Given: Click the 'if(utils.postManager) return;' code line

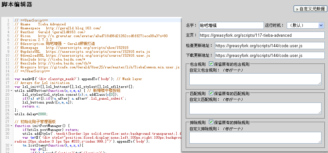Looking at the screenshot, I should pos(50,130).
